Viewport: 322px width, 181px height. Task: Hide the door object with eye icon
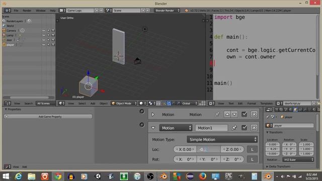[44, 40]
